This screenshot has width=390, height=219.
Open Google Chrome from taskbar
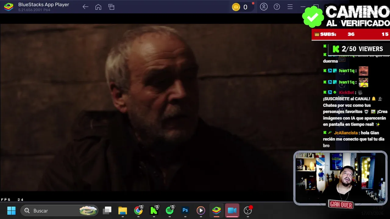138,210
